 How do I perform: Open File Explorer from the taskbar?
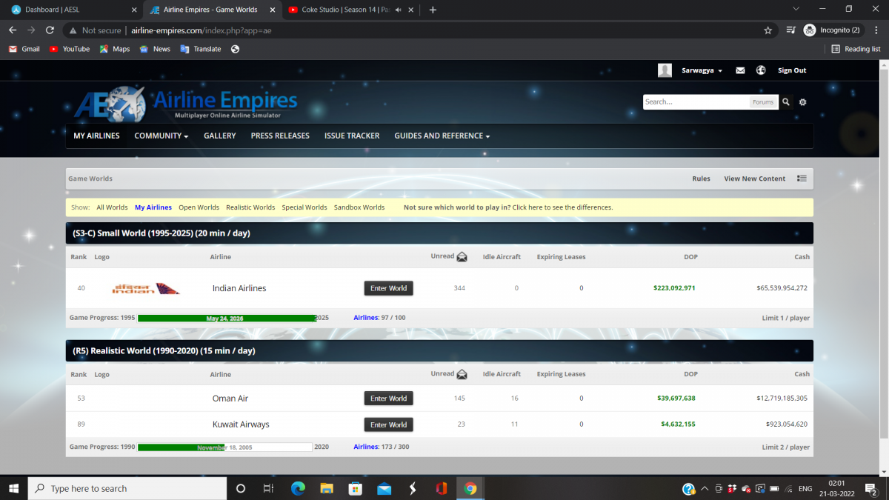[327, 489]
